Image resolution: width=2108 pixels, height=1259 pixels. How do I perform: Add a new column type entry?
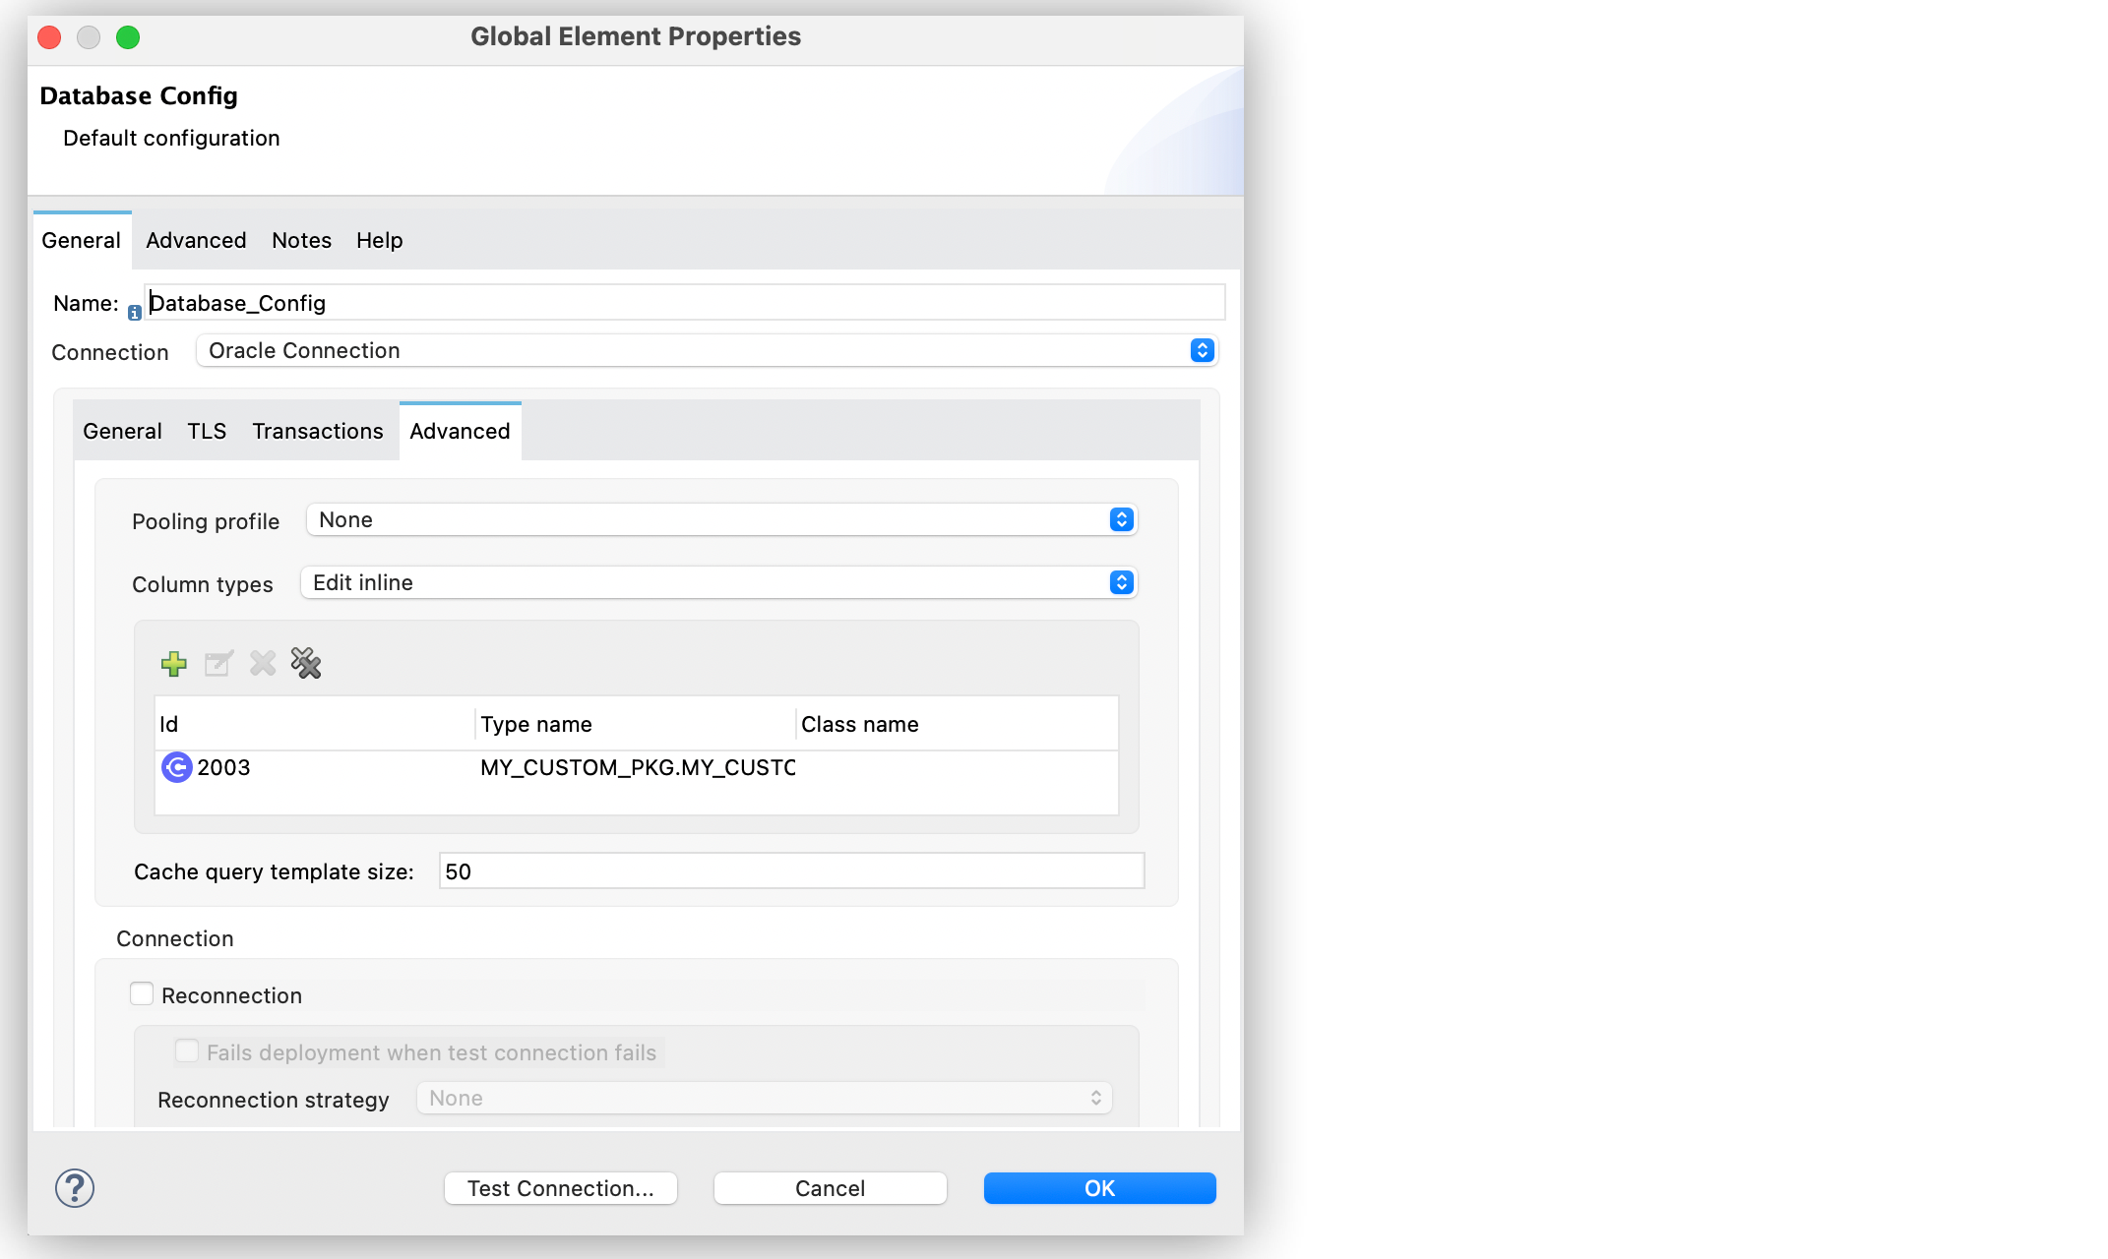click(173, 664)
